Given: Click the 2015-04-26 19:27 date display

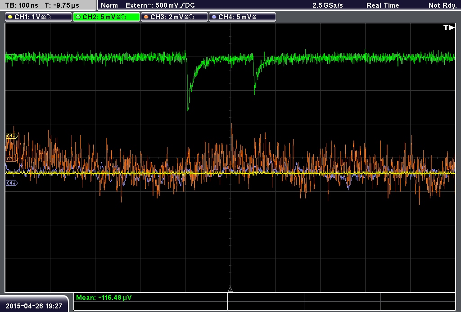Looking at the screenshot, I should [34, 306].
